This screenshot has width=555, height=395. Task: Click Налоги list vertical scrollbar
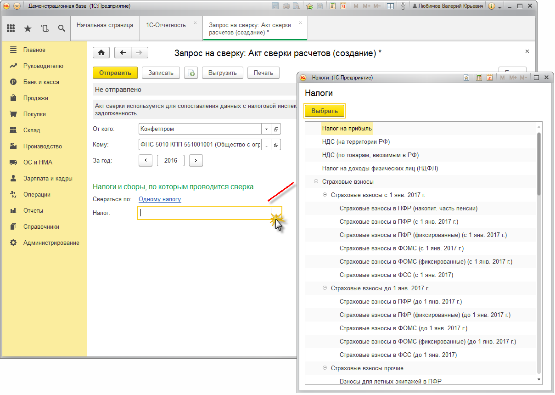click(539, 164)
